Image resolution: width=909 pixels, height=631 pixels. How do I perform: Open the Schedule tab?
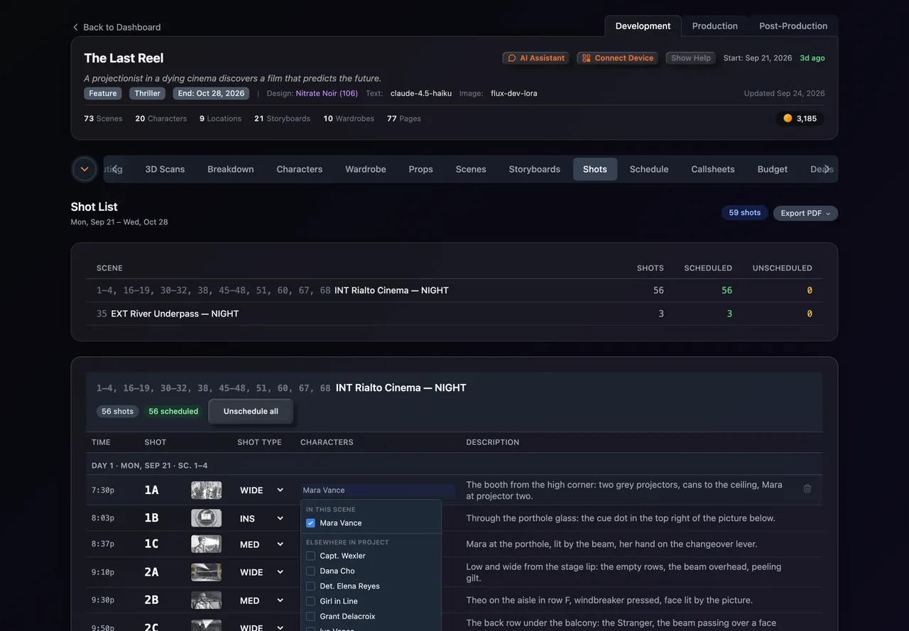coord(649,169)
